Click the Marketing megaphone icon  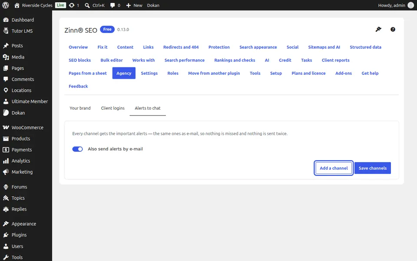6,172
